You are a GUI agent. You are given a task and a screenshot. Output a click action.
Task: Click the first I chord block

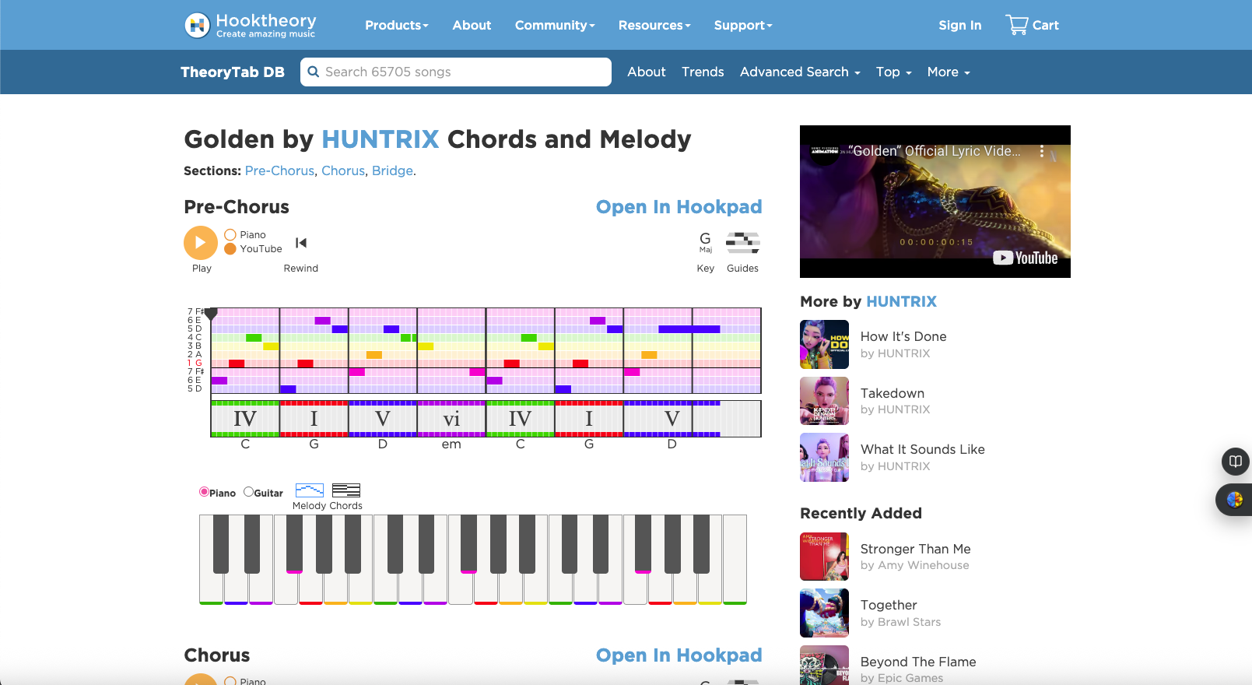314,419
